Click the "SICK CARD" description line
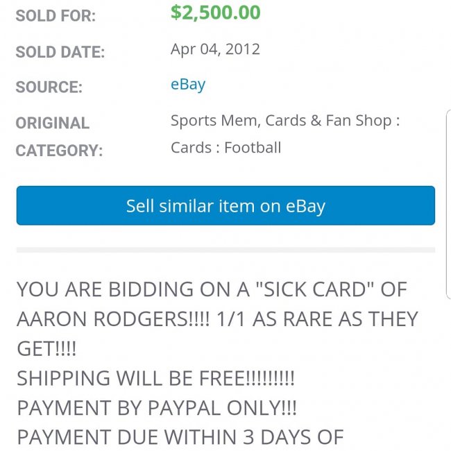 coord(212,289)
